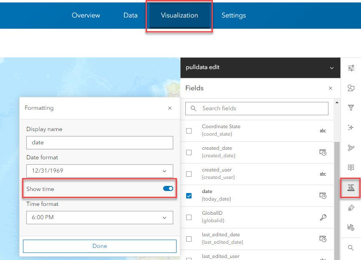Switch to the Data tab
The height and width of the screenshot is (260, 361).
pos(130,15)
